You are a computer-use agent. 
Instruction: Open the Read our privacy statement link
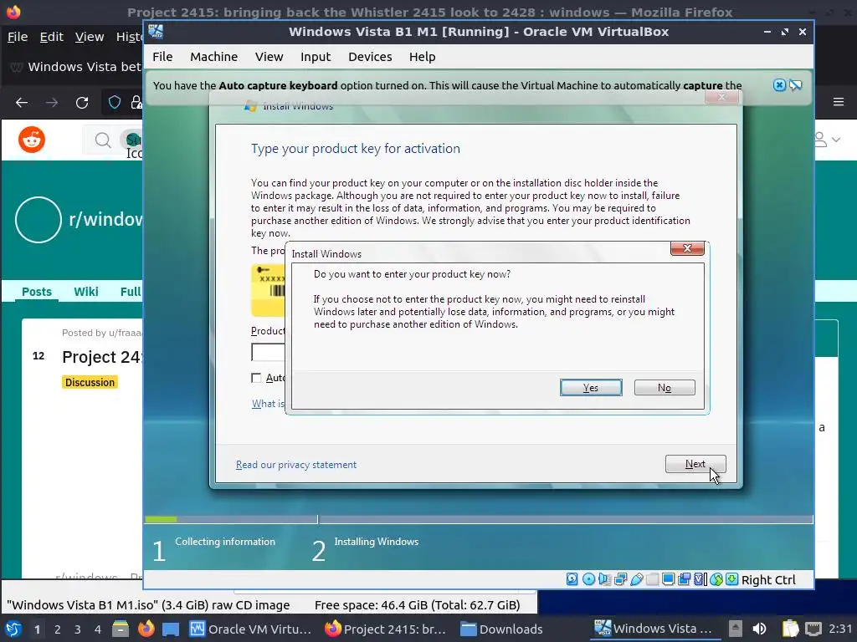click(x=295, y=465)
